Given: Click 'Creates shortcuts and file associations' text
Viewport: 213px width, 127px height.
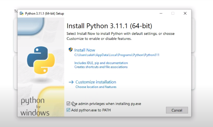Looking at the screenshot, I should click(x=101, y=67).
